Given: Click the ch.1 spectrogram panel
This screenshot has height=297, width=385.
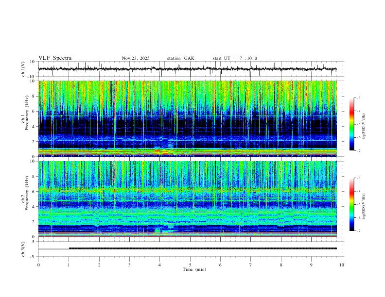Looking at the screenshot, I should 188,118.
